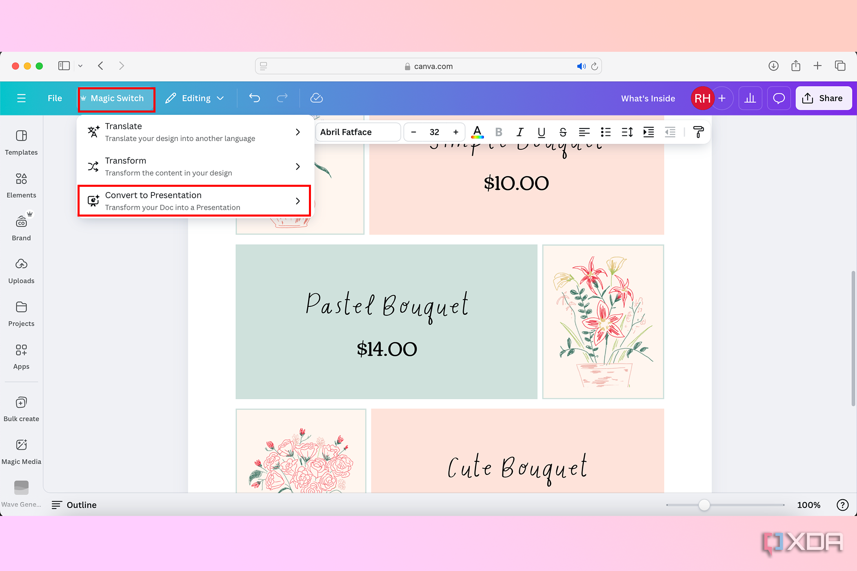The height and width of the screenshot is (571, 857).
Task: Click the undo arrow icon
Action: tap(255, 98)
